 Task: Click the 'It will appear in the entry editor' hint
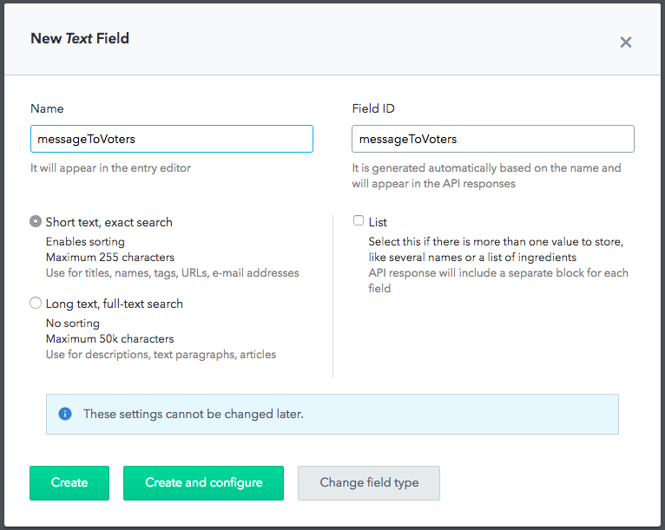pyautogui.click(x=110, y=168)
